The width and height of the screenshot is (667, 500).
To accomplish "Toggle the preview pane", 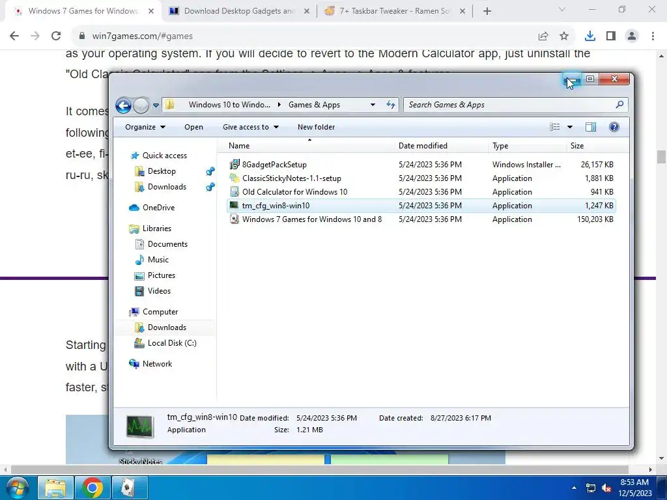I will tap(590, 127).
